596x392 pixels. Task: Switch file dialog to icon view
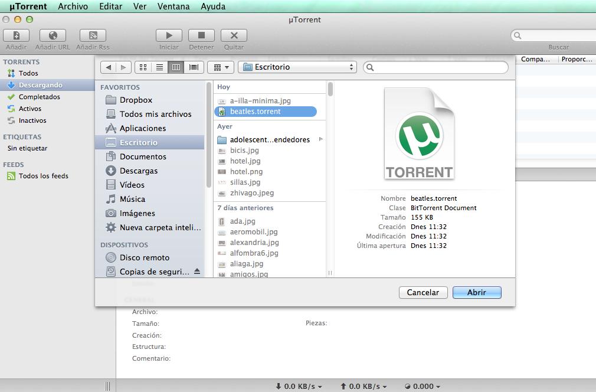tap(143, 67)
